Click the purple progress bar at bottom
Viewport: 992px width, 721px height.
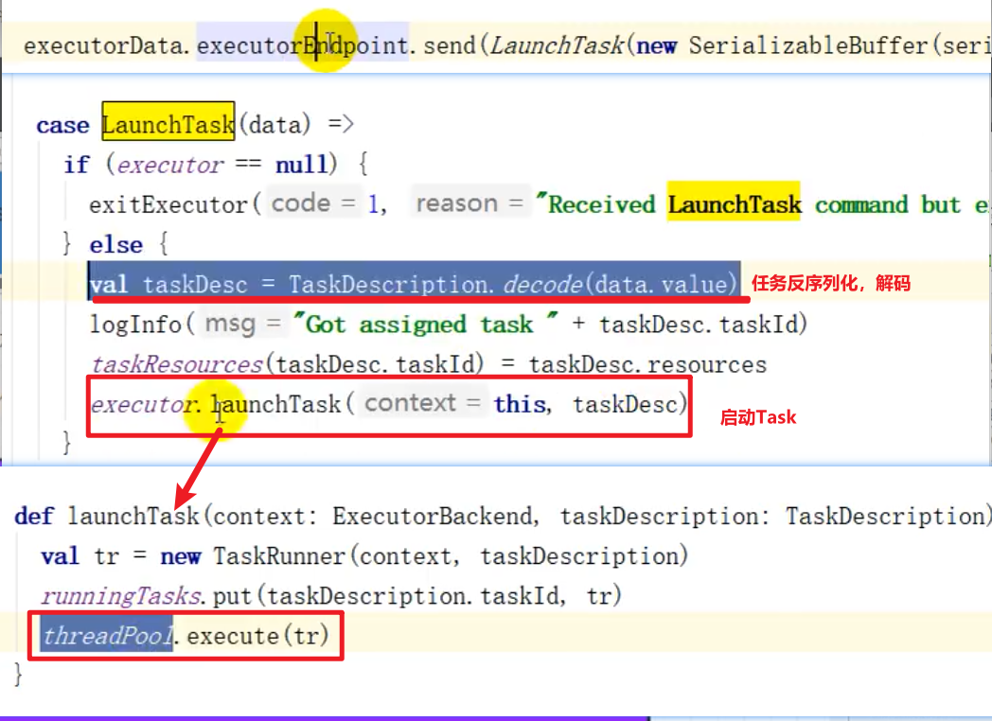point(325,718)
